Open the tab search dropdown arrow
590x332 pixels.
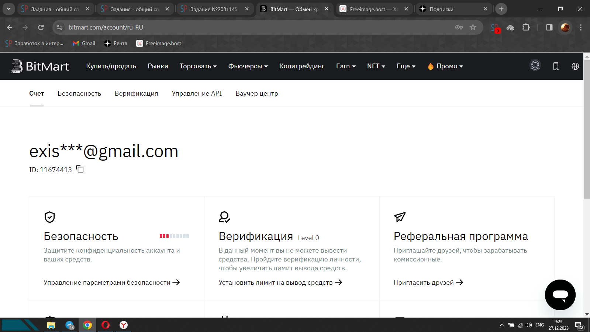pos(8,9)
